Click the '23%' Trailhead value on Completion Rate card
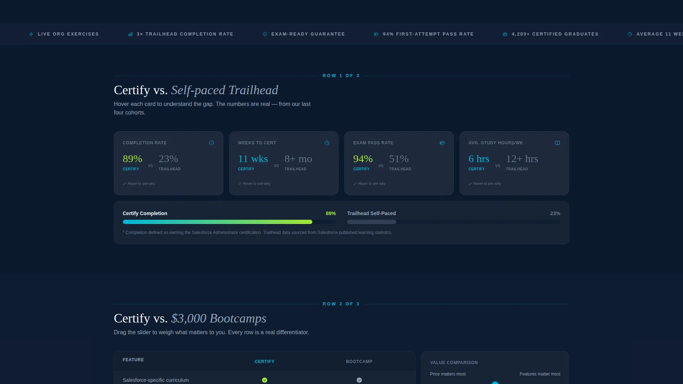683x384 pixels. 168,159
